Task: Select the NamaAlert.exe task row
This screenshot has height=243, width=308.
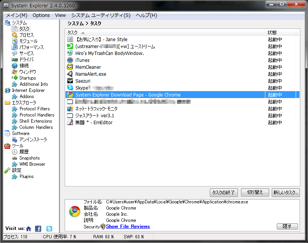Action: (182, 74)
